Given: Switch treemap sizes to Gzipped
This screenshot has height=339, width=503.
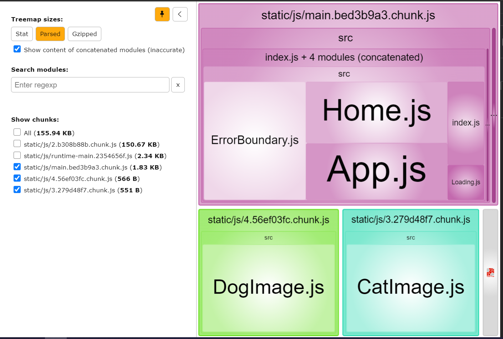Looking at the screenshot, I should (x=84, y=34).
